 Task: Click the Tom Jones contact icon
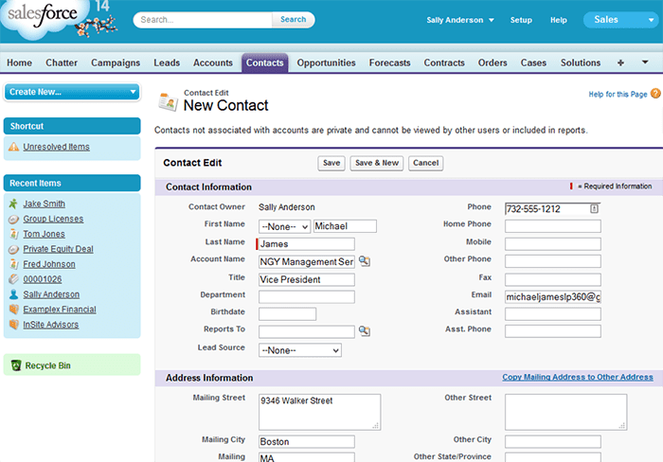pyautogui.click(x=13, y=234)
